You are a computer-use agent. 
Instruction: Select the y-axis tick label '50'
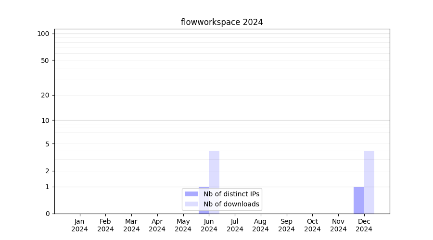[x=45, y=60]
